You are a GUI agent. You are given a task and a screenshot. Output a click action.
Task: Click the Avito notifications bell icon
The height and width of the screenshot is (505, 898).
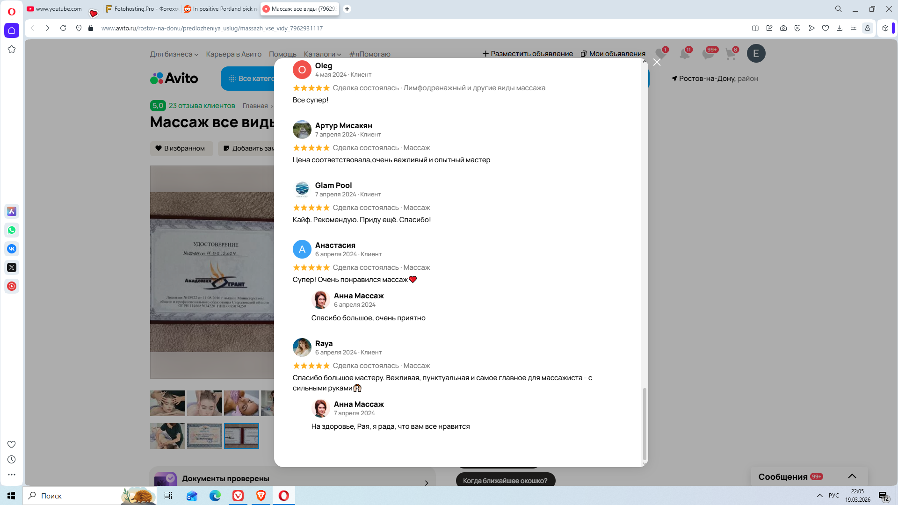coord(685,54)
